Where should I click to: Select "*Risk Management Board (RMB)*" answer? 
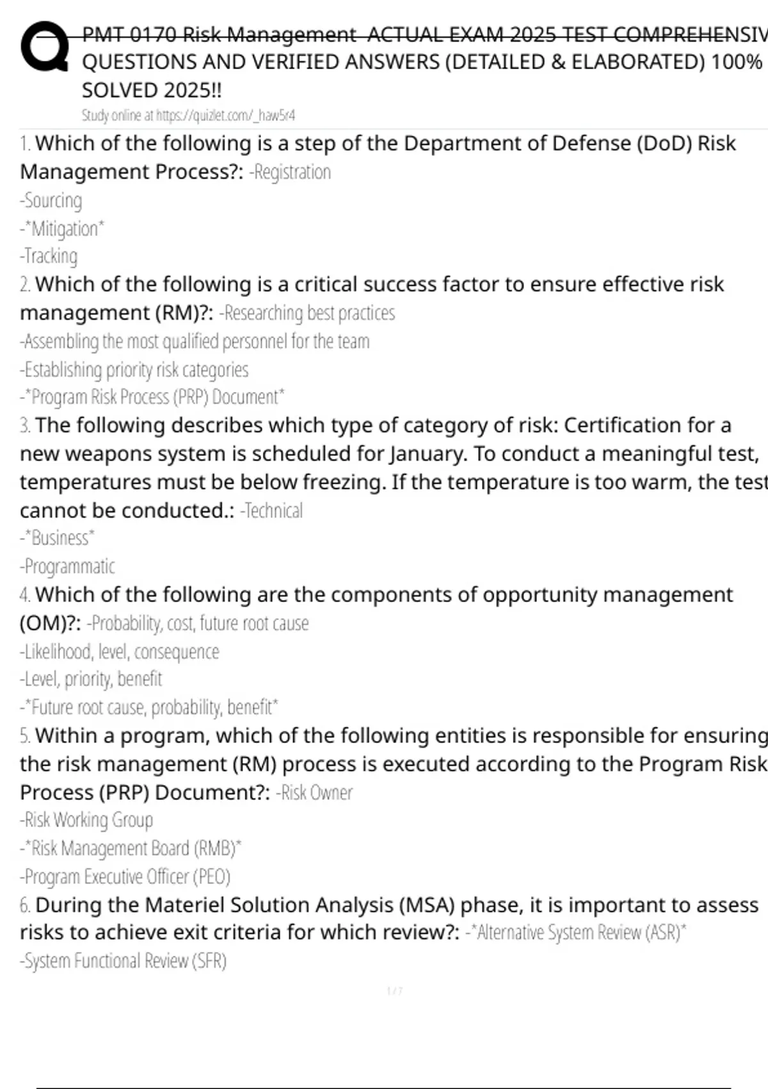pyautogui.click(x=131, y=848)
